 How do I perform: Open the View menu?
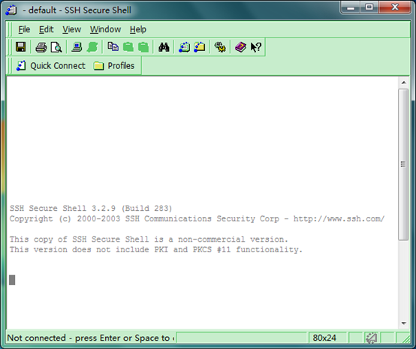[71, 29]
